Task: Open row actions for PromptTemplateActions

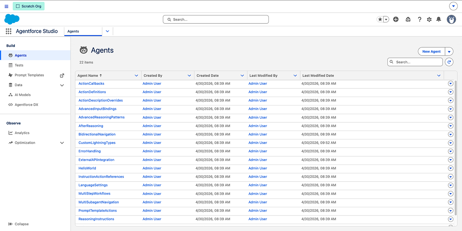Action: coord(450,211)
